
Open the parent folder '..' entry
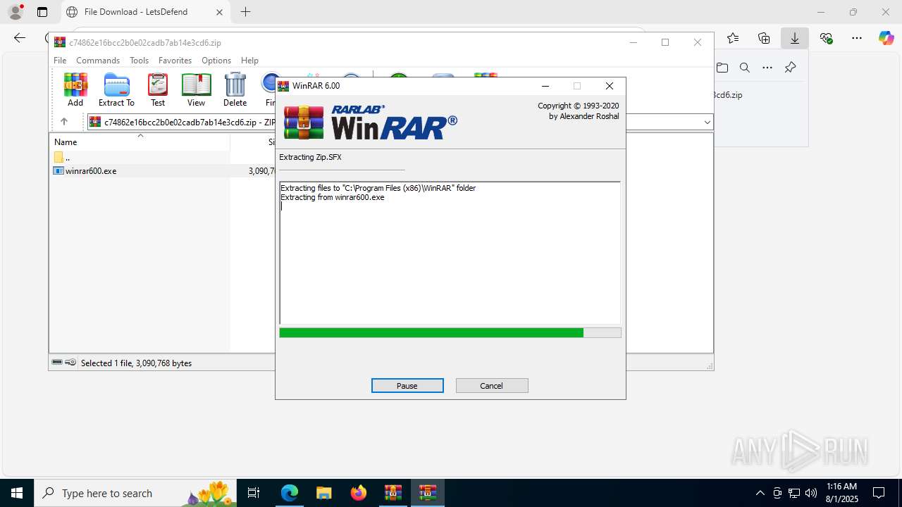tap(62, 158)
